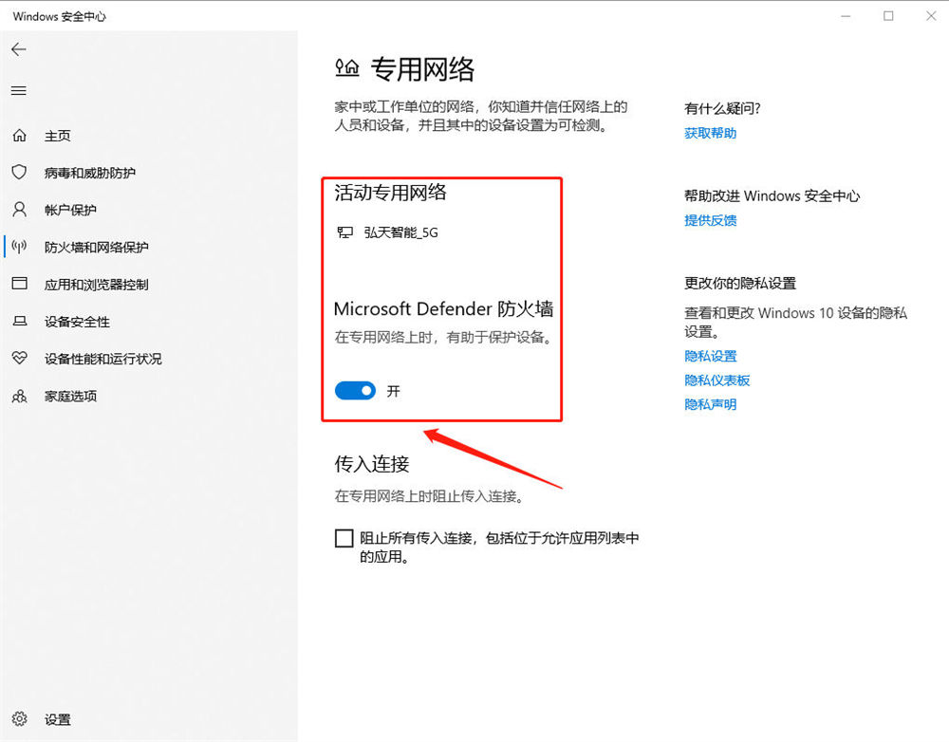
Task: Open 设置 at the sidebar bottom
Action: point(58,719)
